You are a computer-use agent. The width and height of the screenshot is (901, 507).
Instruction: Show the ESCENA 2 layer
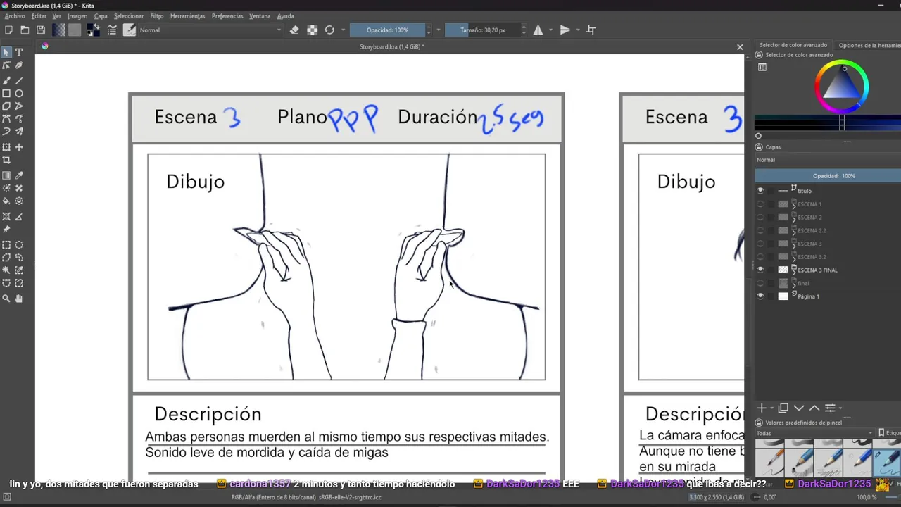point(760,218)
